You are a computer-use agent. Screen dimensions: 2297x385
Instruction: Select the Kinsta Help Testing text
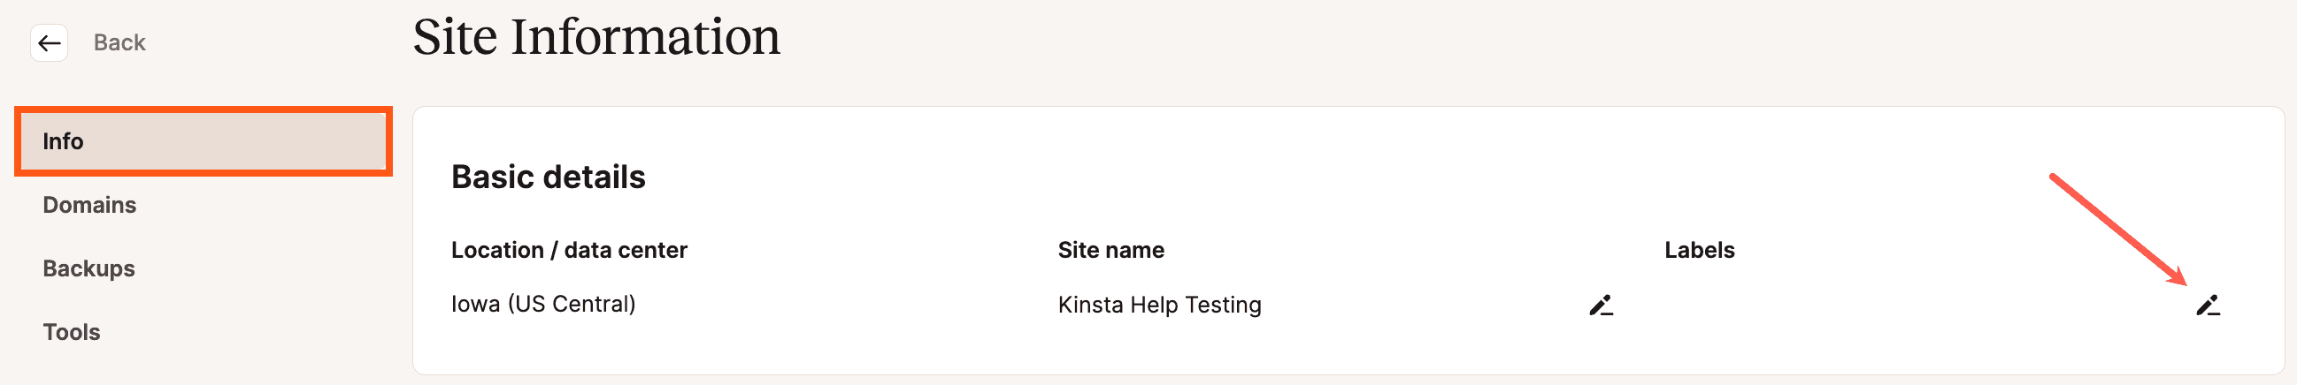[1159, 305]
